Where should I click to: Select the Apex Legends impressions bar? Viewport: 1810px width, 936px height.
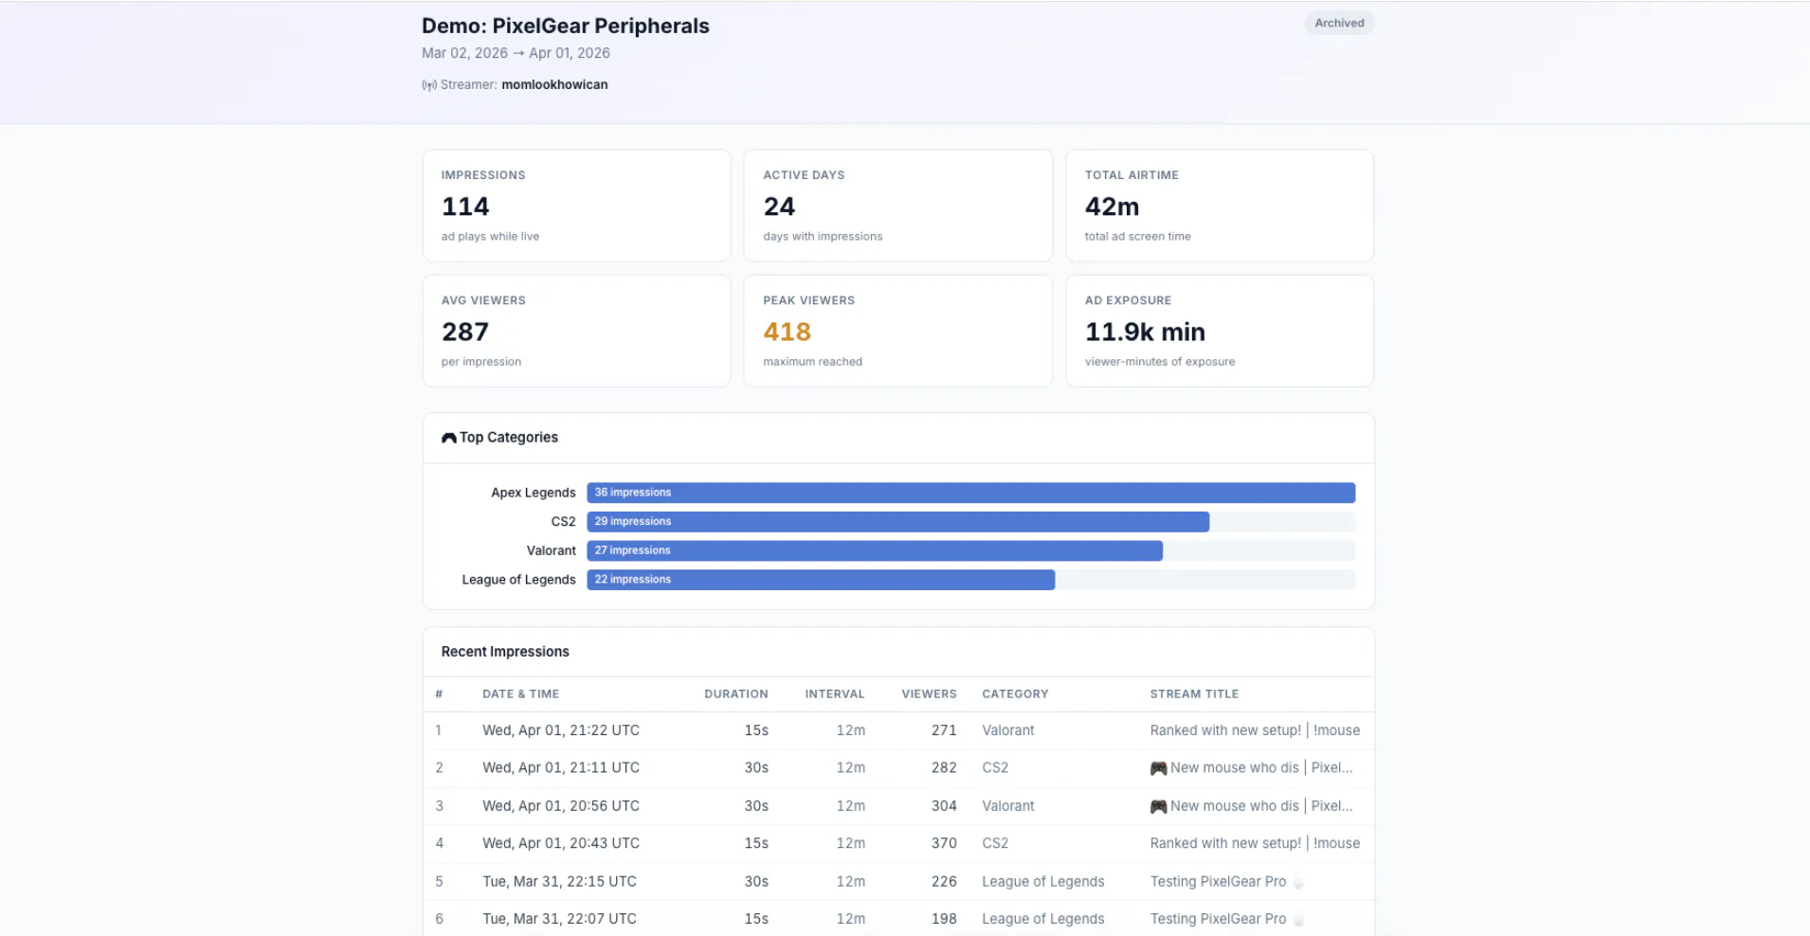click(970, 493)
